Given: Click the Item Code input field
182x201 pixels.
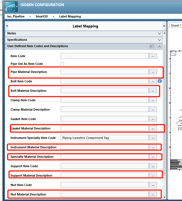Looking at the screenshot, I should click(105, 56).
